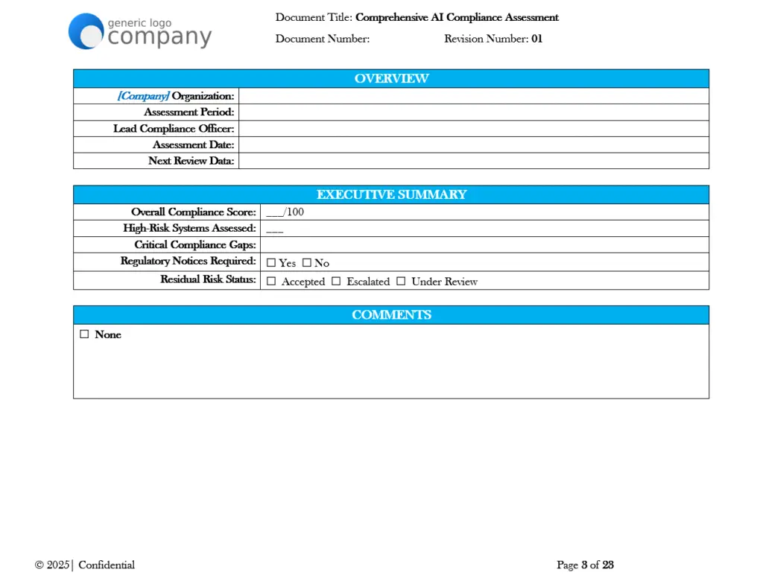Check the Escalated box for Residual Risk Status
The image size is (763, 587).
pyautogui.click(x=336, y=281)
